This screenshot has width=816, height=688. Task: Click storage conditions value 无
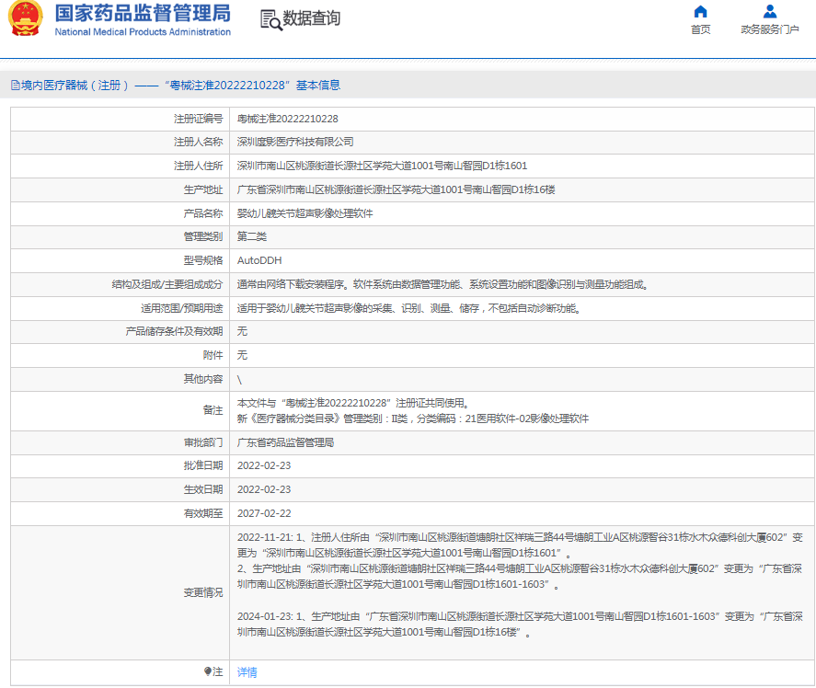click(x=242, y=331)
